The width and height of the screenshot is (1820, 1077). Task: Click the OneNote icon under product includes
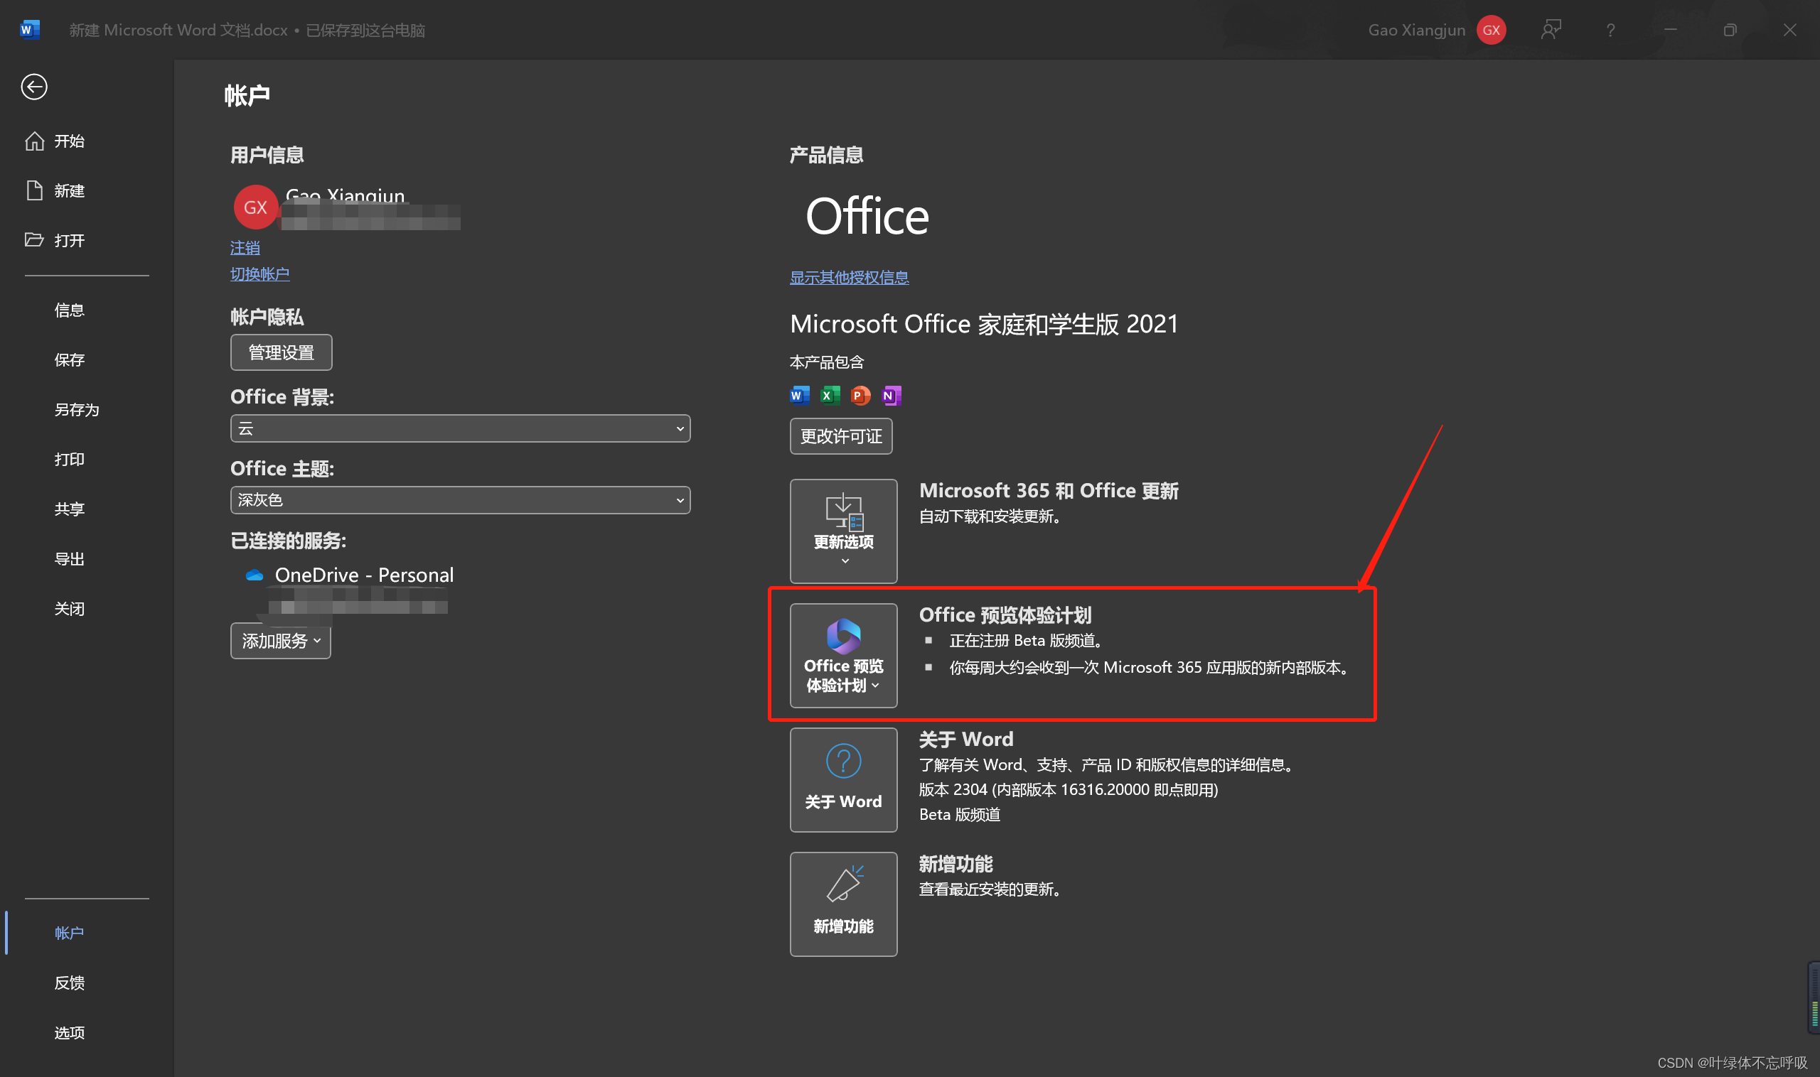click(x=890, y=396)
